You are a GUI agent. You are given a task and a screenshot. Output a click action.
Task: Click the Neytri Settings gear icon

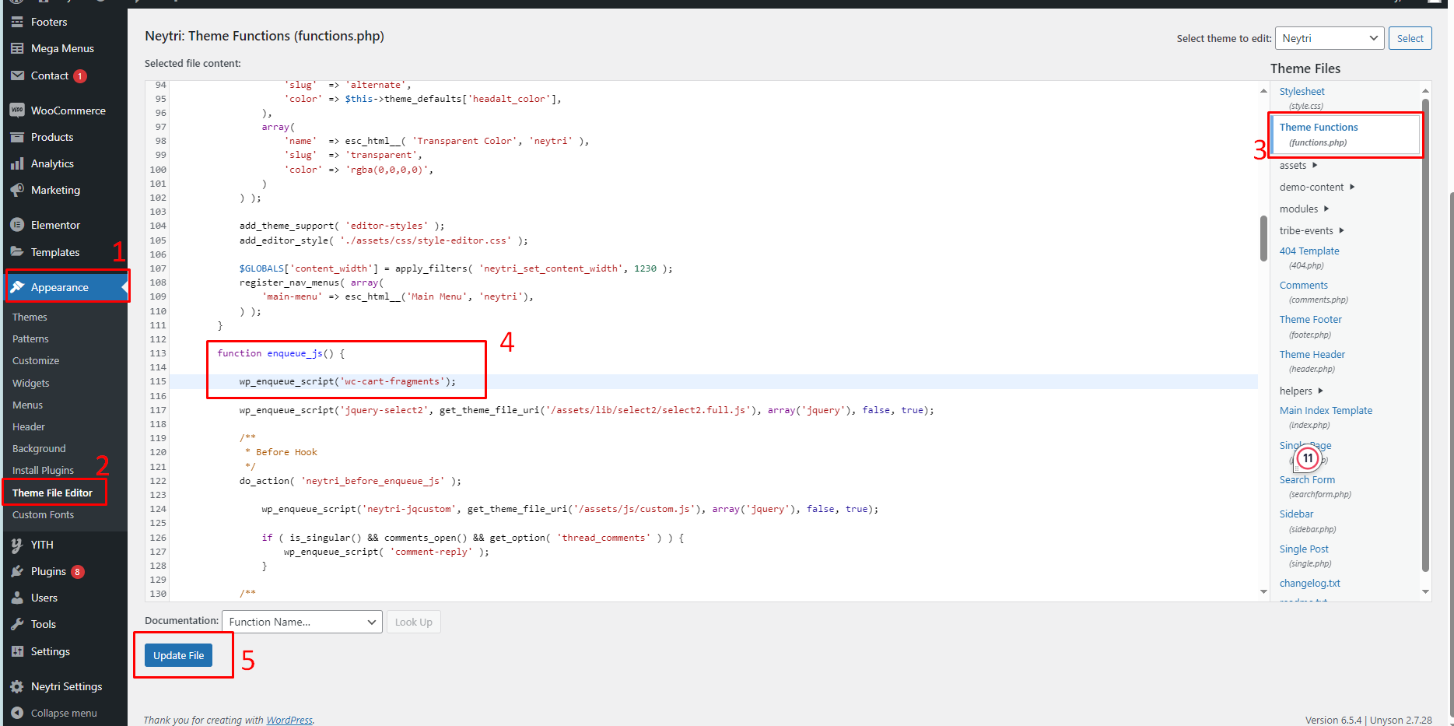point(17,686)
